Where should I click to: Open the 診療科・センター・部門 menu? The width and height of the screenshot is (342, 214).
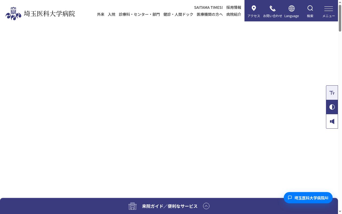[139, 14]
